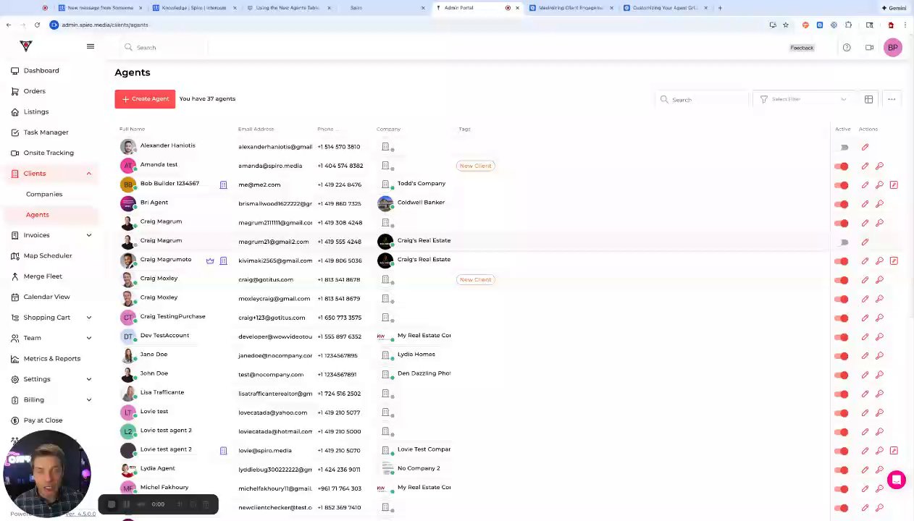The width and height of the screenshot is (914, 521).
Task: Enable Active toggle for magrum21@gmail2.com row
Action: pyautogui.click(x=842, y=242)
